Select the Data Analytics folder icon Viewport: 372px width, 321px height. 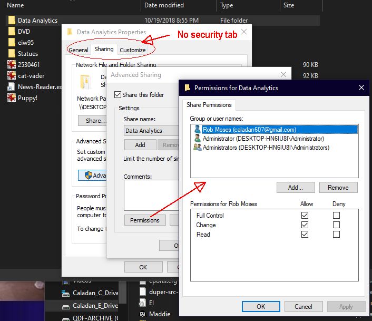coord(12,21)
